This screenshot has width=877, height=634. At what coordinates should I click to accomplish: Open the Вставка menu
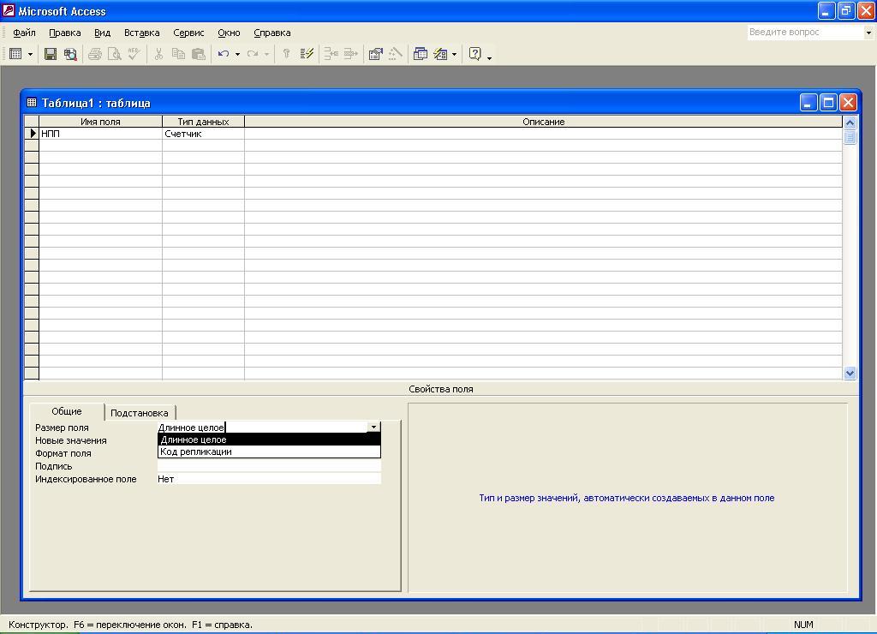(x=142, y=33)
